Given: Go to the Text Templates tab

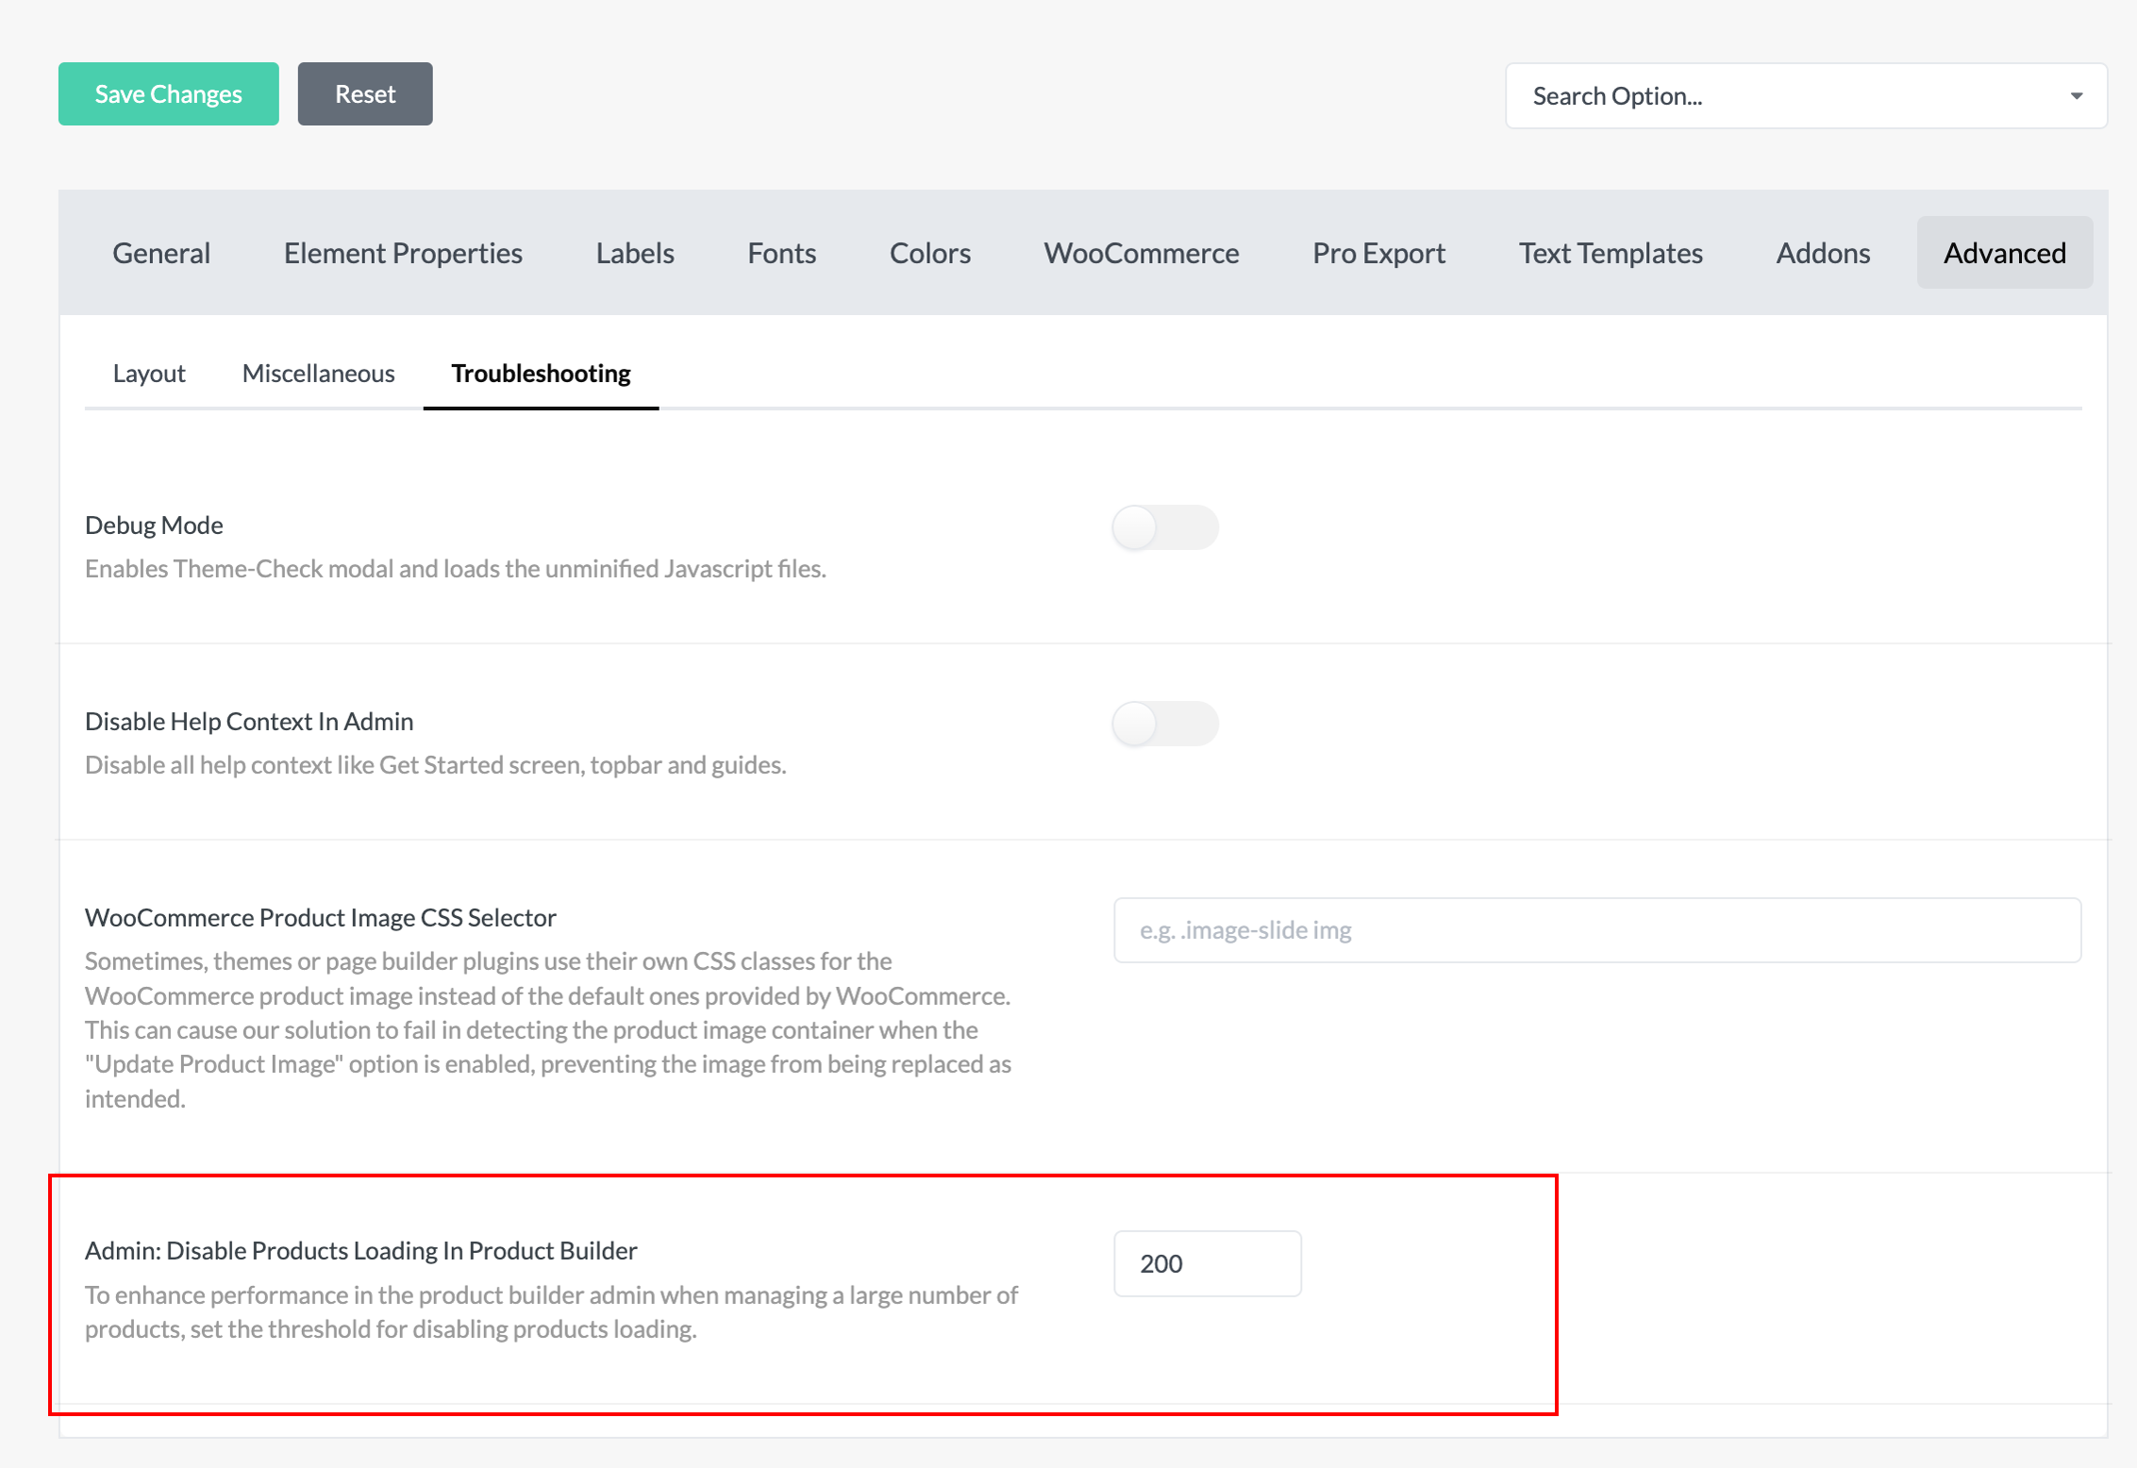Looking at the screenshot, I should (x=1611, y=253).
